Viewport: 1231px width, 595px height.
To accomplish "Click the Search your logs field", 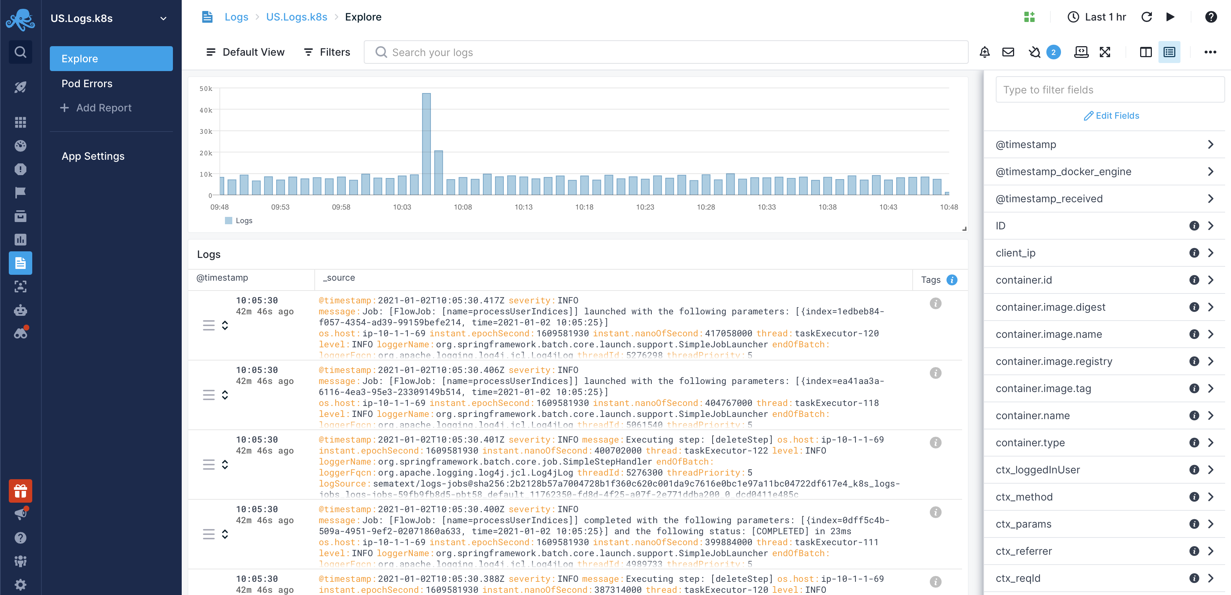I will (666, 52).
